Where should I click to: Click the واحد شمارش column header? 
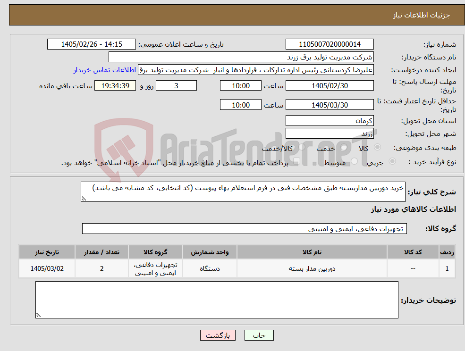click(210, 252)
